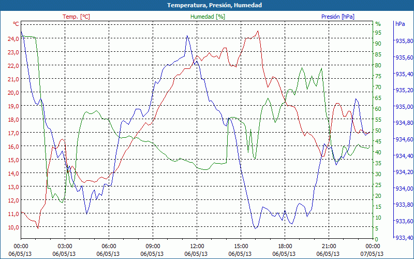The image size is (414, 259).
Task: Click the '23,0' temperature axis value
Action: point(13,52)
